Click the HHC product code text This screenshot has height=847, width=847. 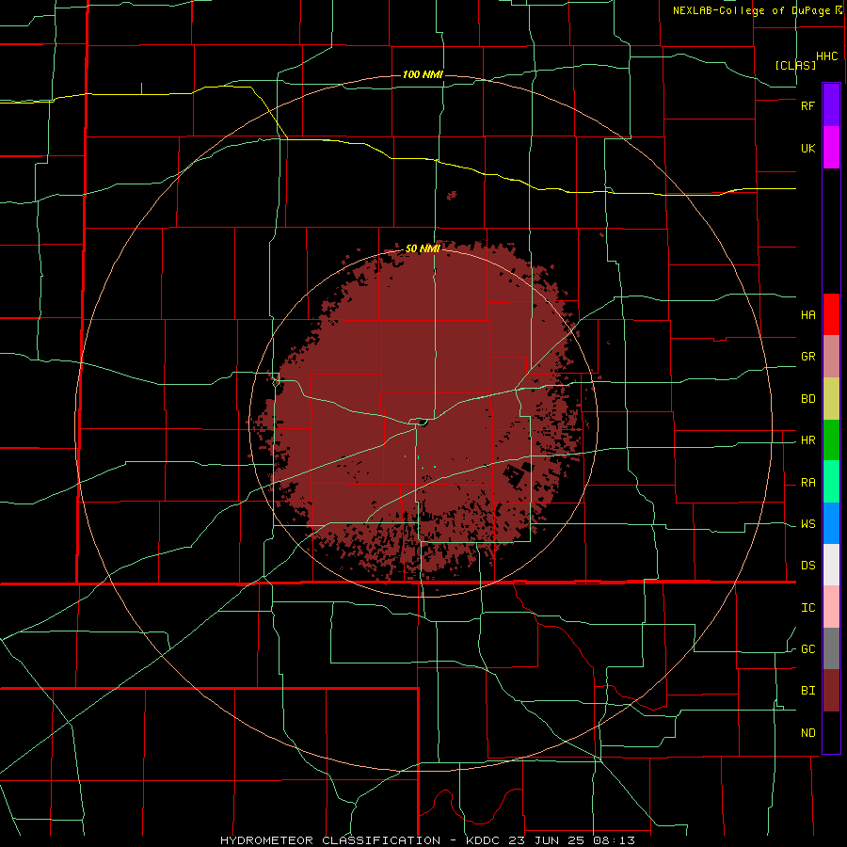[x=827, y=56]
